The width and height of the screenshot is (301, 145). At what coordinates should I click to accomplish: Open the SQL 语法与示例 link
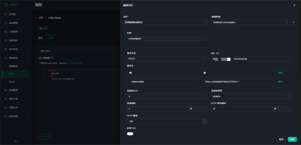tap(75, 63)
